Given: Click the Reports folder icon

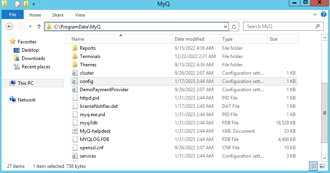Looking at the screenshot, I should point(75,48).
